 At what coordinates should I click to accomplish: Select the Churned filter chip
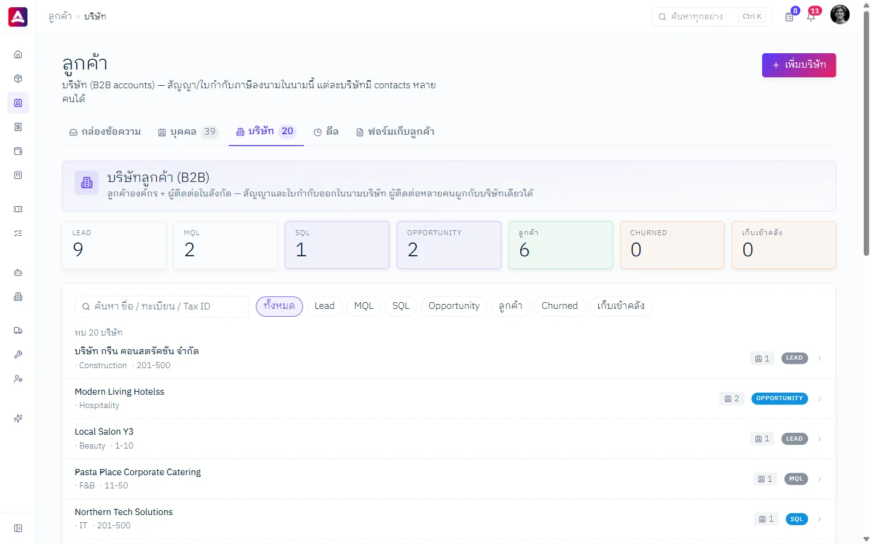[559, 306]
